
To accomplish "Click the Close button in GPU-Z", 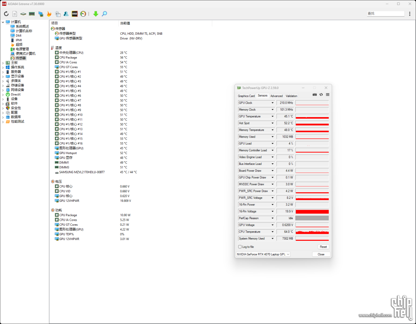I will (321, 254).
